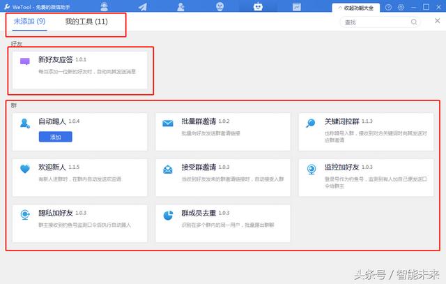This screenshot has height=284, width=446.
Task: Click the 接受群邀请 open envelope icon
Action: pos(168,169)
